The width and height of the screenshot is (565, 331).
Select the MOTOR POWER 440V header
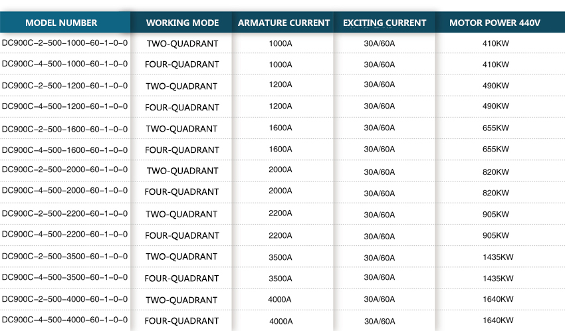(x=495, y=23)
